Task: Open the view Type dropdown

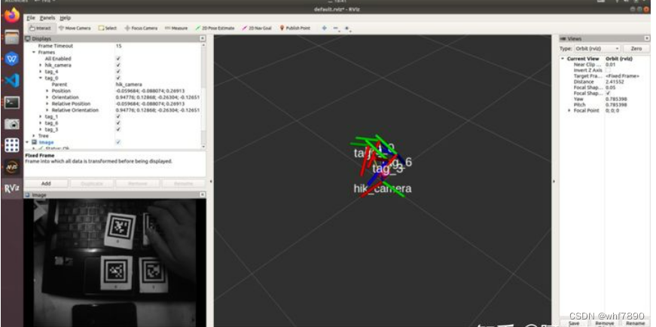Action: 597,48
